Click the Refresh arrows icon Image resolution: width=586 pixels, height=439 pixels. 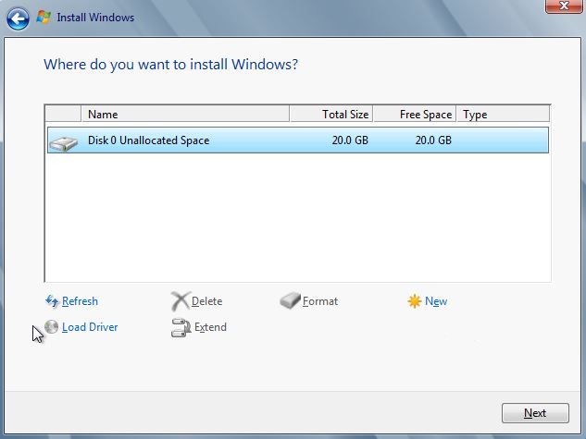point(52,301)
